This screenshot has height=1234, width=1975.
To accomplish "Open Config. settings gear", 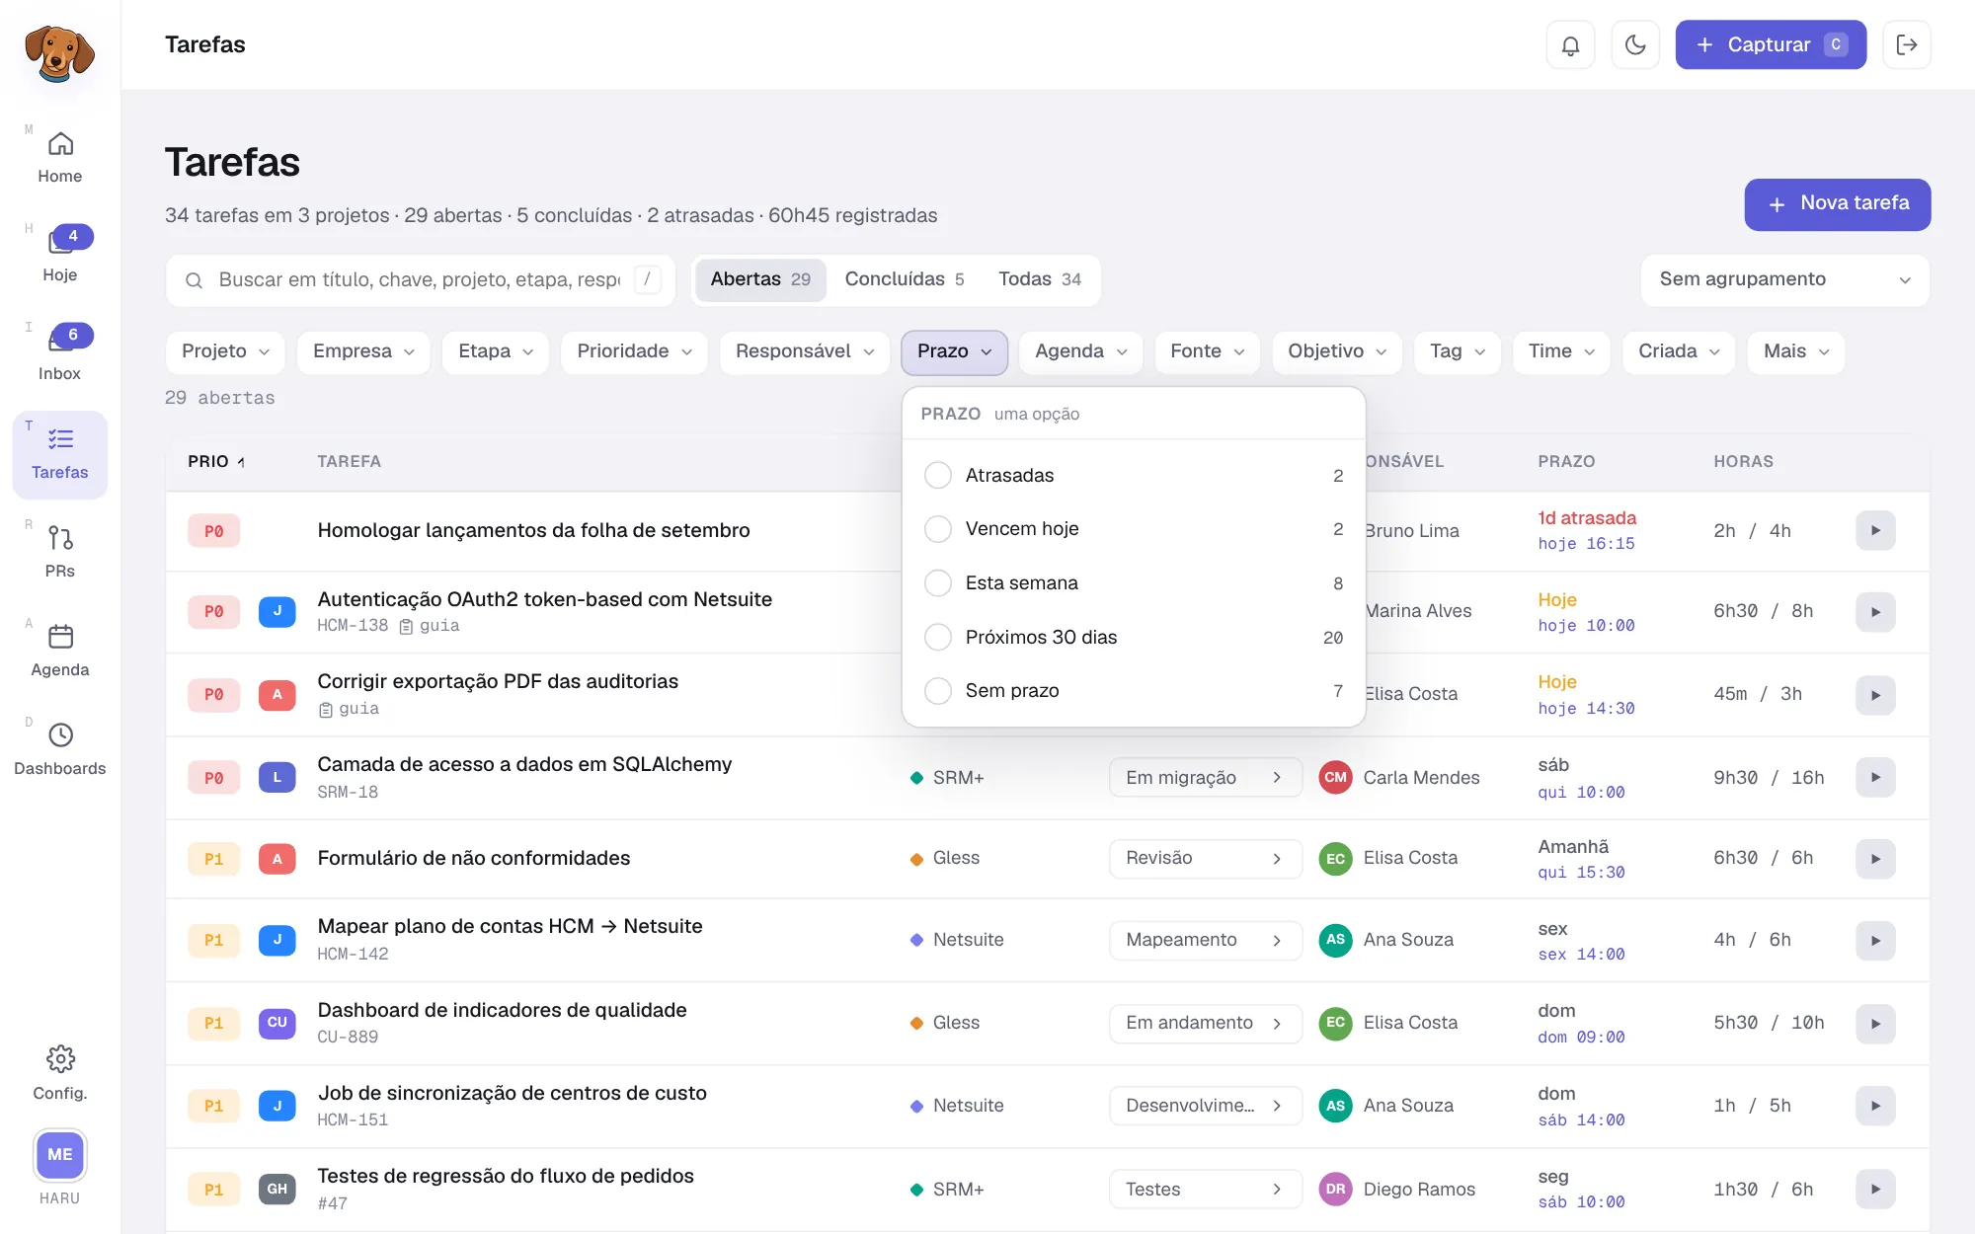I will click(x=60, y=1073).
